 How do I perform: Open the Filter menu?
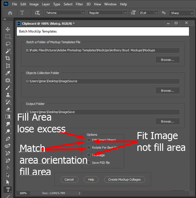79,4
